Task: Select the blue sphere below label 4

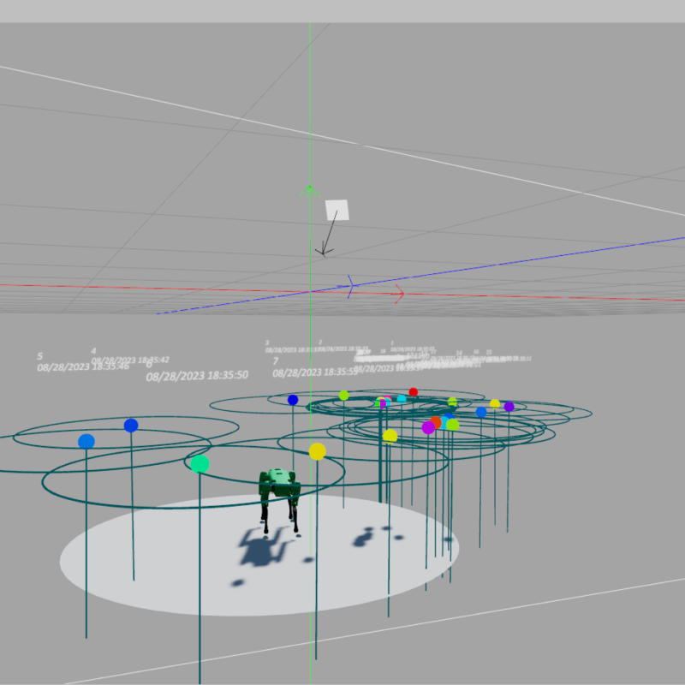Action: 131,426
